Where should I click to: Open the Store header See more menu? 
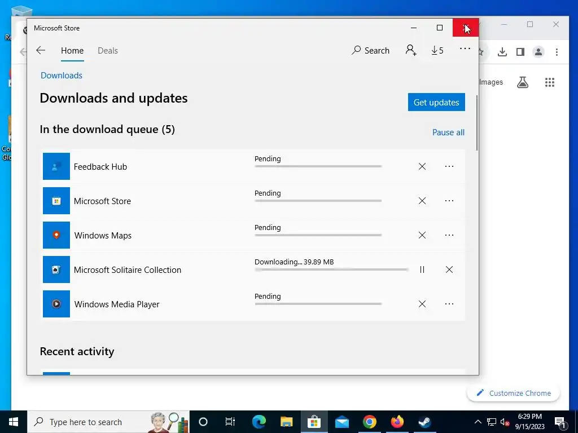465,48
